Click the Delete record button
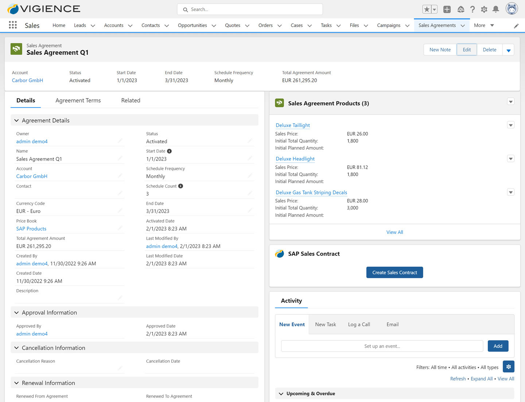Image resolution: width=525 pixels, height=402 pixels. coord(490,50)
